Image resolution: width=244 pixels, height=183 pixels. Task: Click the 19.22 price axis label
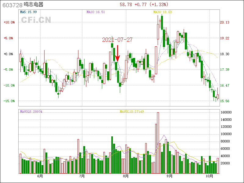(x=224, y=38)
